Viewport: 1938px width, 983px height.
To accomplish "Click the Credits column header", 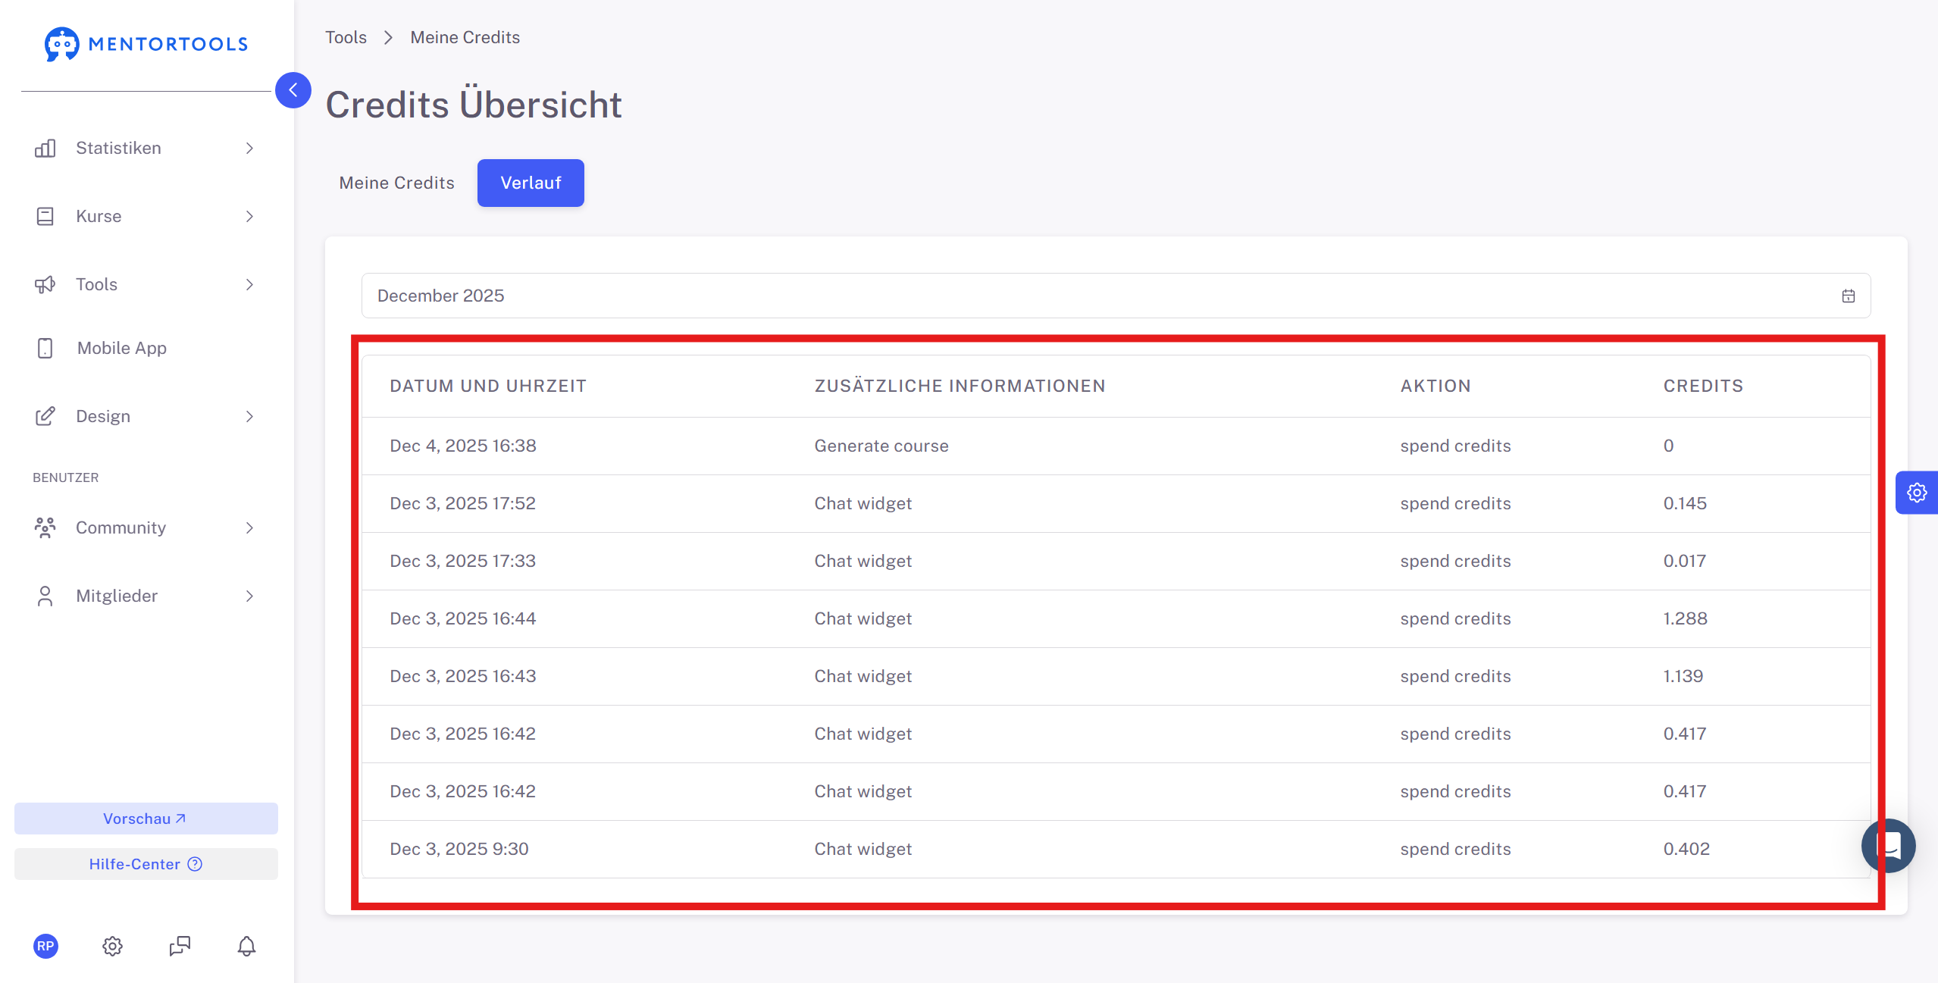I will pos(1703,386).
